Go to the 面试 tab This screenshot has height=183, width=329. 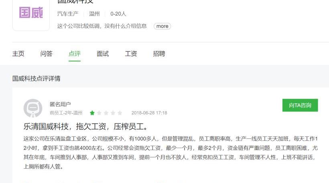pyautogui.click(x=103, y=54)
